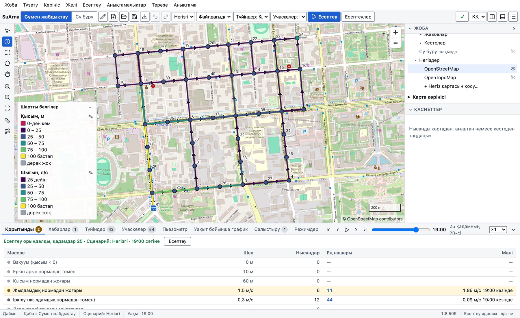Open the Есептеу menu
This screenshot has height=318, width=520.
pyautogui.click(x=92, y=5)
